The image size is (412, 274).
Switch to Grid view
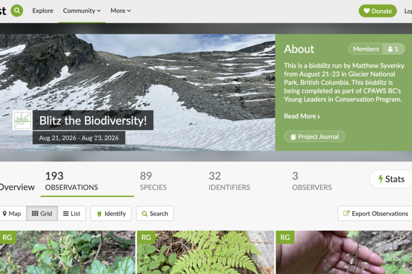[x=42, y=213]
